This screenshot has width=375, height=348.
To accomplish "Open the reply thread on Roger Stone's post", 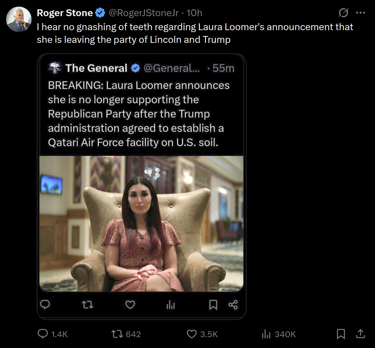I will pos(43,334).
